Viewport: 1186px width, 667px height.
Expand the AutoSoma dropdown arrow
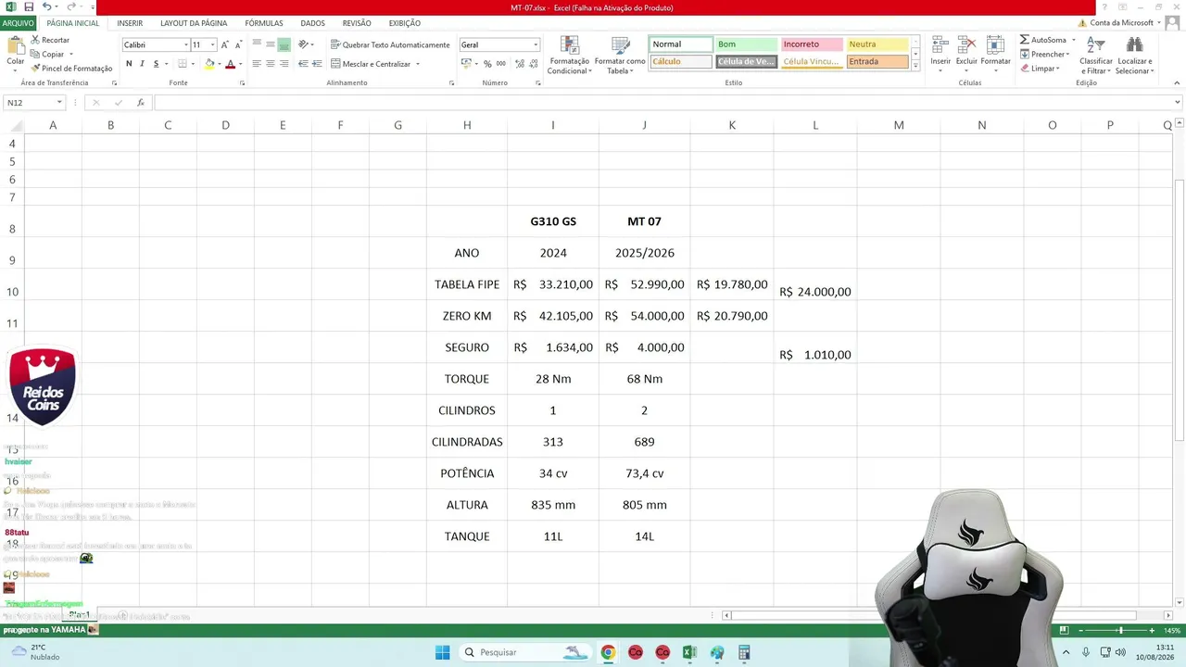tap(1073, 40)
